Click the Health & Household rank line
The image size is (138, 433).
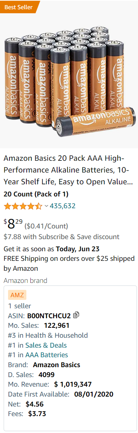click(48, 335)
